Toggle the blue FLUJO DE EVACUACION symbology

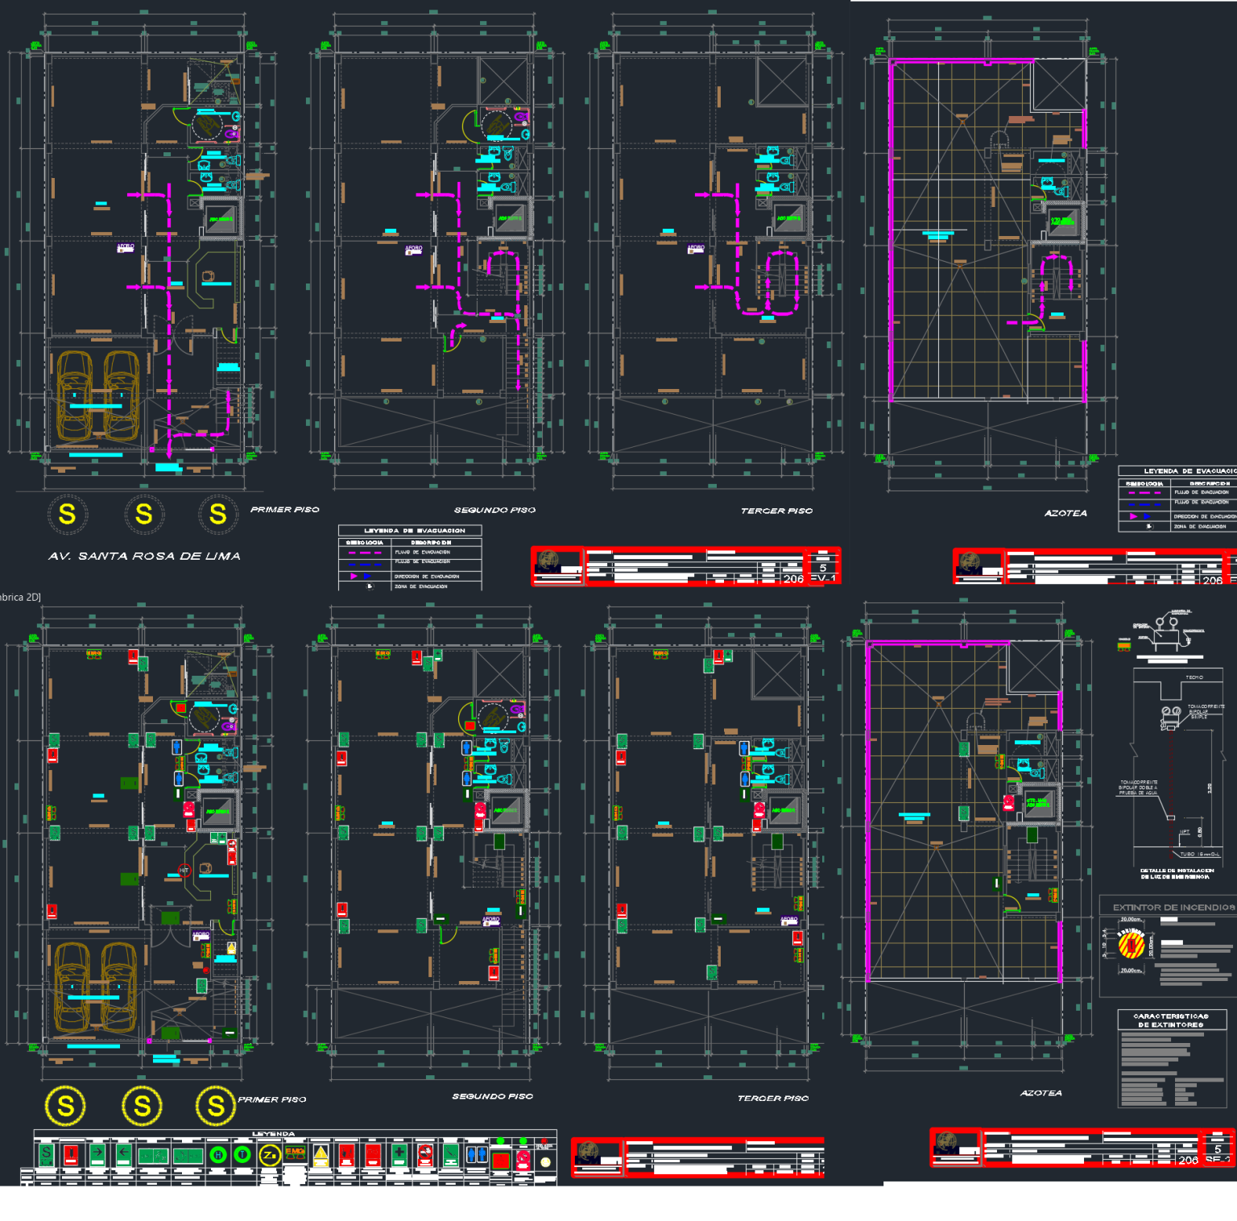point(365,565)
